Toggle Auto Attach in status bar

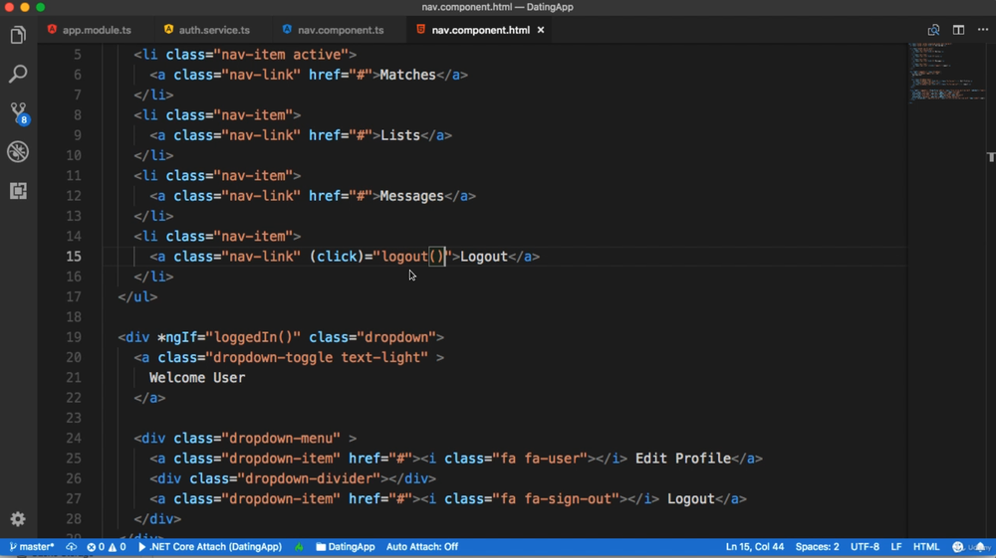click(x=422, y=547)
